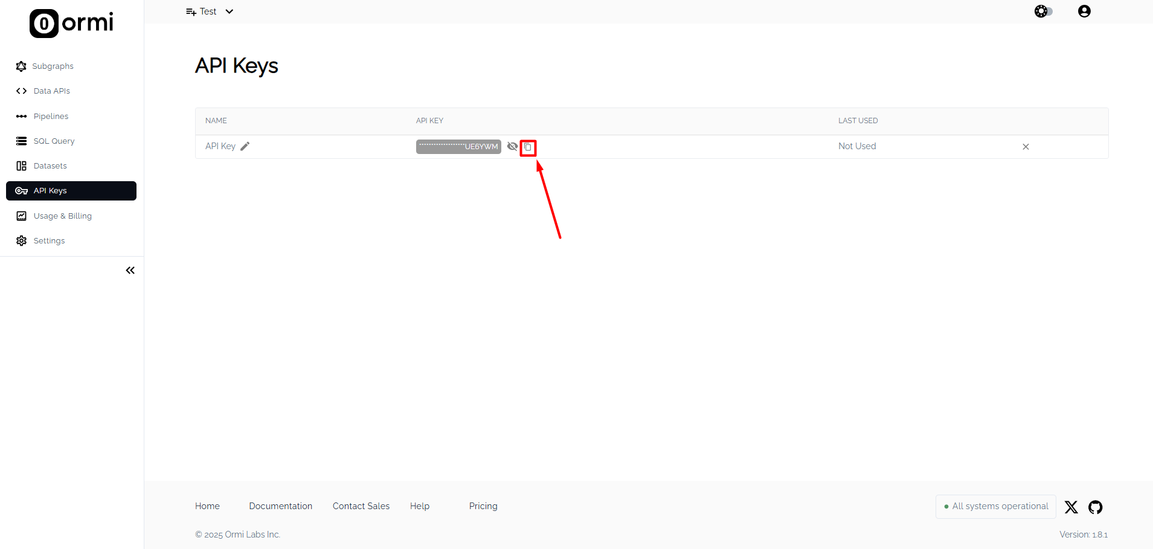Click the API Keys page heading
Image resolution: width=1153 pixels, height=549 pixels.
coord(236,66)
